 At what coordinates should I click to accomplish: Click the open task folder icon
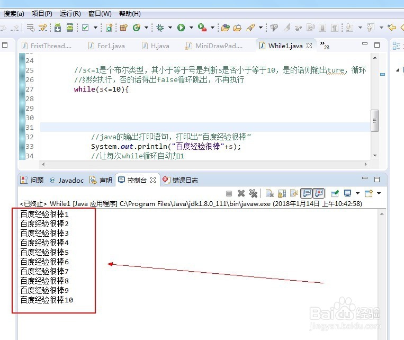237,28
